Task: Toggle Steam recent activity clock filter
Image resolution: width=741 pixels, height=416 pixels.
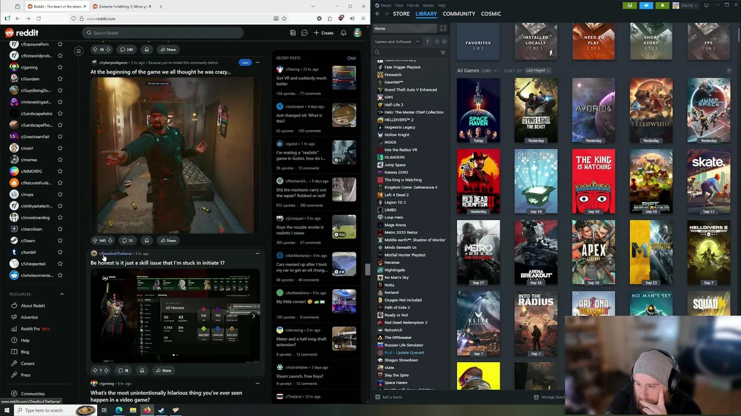Action: pyautogui.click(x=436, y=42)
